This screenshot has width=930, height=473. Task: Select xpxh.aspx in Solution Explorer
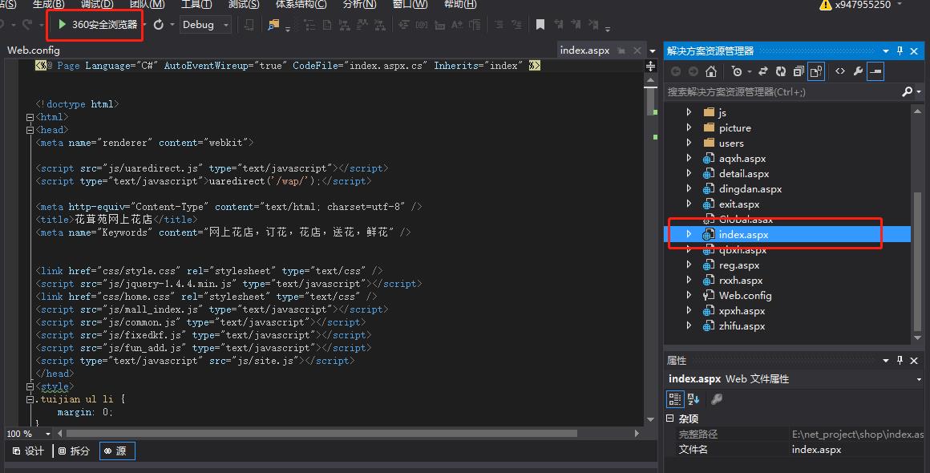click(x=742, y=311)
